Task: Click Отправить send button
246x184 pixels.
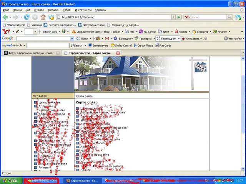Action: click(x=190, y=38)
